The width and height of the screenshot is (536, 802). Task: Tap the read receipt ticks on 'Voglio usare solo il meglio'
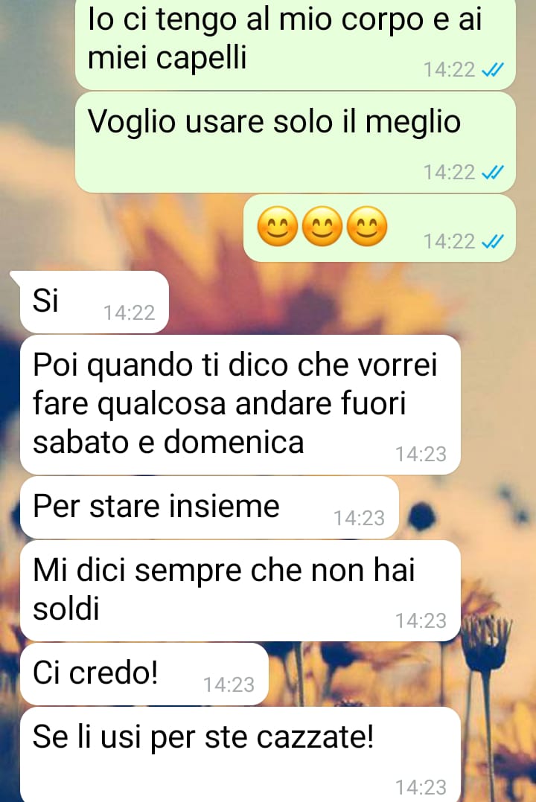tap(493, 173)
